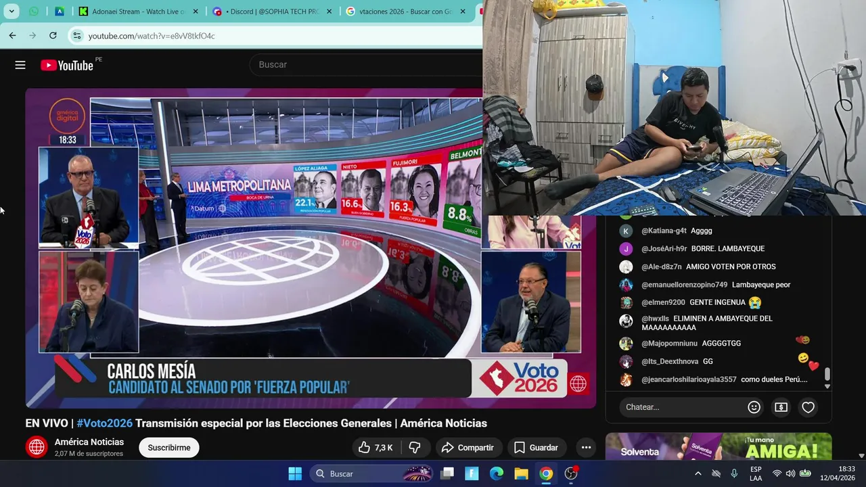Subscribe to América Noticias channel

(169, 448)
